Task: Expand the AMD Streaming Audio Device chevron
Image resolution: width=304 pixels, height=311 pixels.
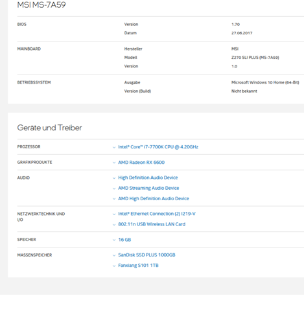Action: point(114,189)
